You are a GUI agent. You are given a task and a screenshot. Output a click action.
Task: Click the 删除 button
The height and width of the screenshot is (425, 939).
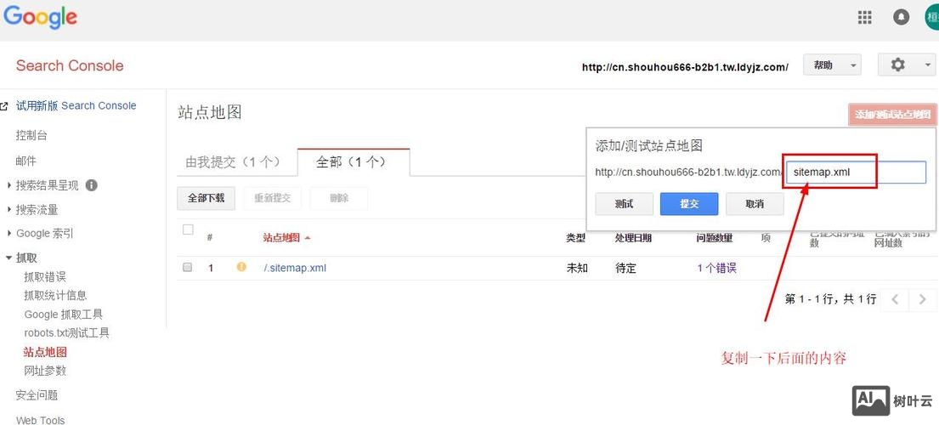click(x=339, y=198)
